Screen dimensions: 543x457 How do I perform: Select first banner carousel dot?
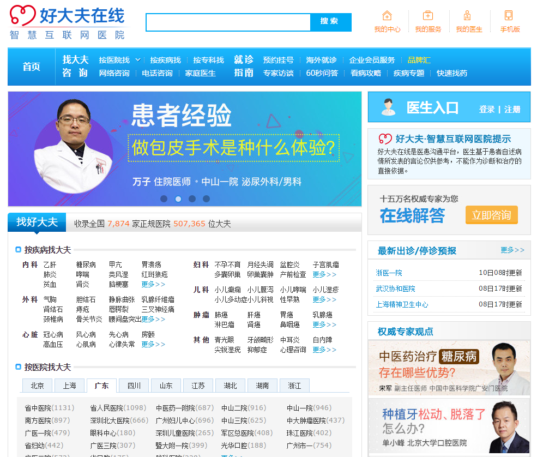(x=164, y=199)
